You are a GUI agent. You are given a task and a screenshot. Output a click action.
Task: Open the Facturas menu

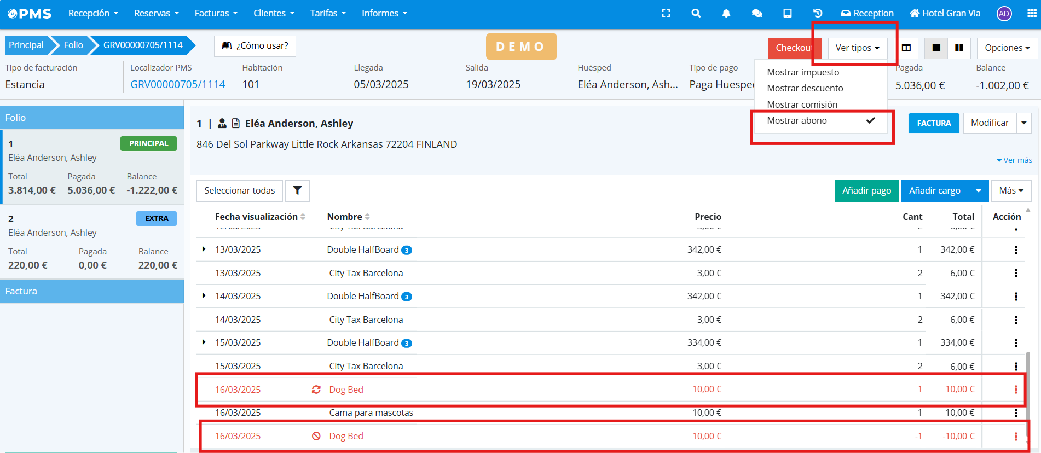point(216,13)
